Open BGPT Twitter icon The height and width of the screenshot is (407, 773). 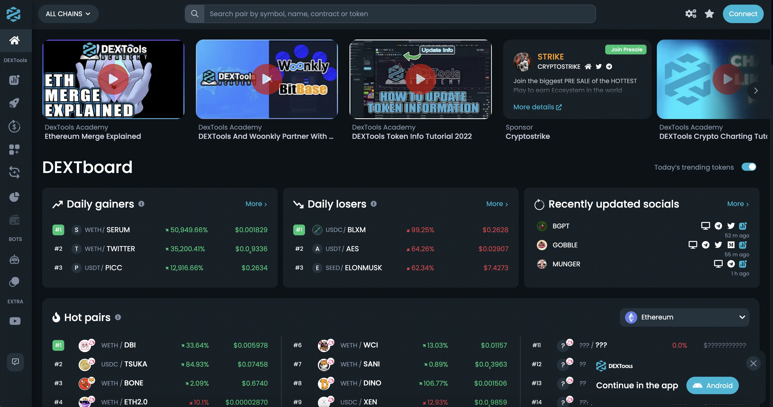coord(731,226)
